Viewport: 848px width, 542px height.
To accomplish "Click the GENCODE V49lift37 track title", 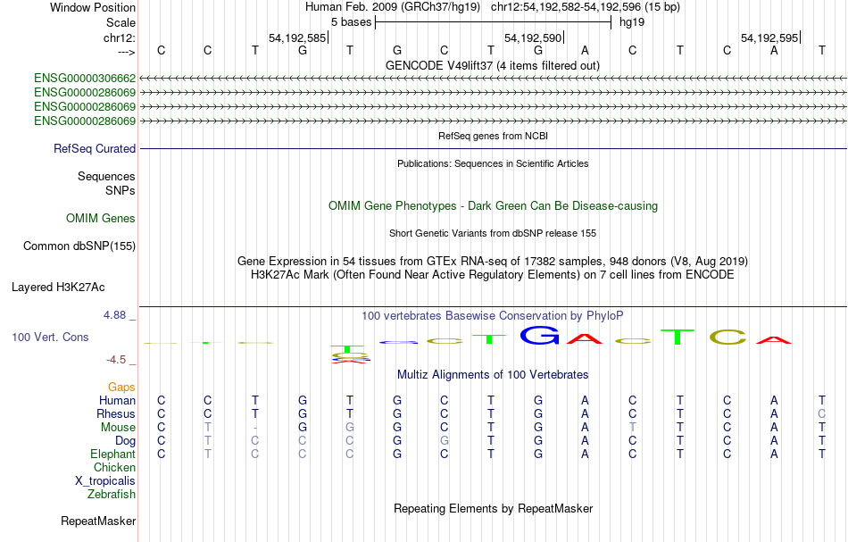I will pos(493,66).
